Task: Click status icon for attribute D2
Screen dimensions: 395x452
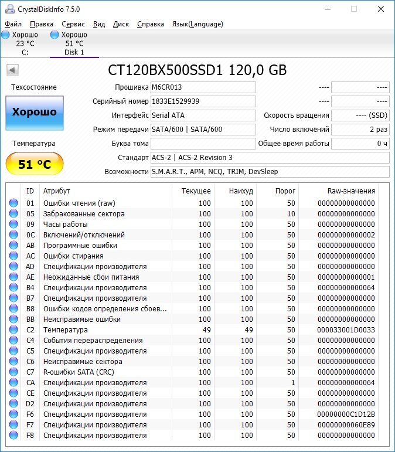Action: (13, 403)
